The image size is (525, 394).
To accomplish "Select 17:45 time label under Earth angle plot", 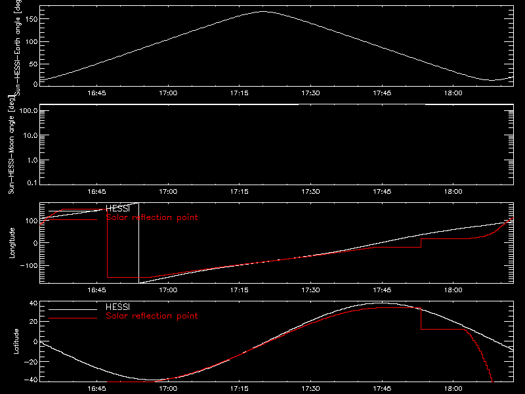I will pos(382,93).
